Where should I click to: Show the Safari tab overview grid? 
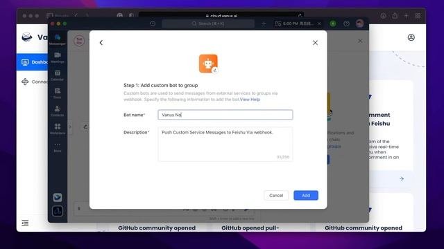[418, 16]
